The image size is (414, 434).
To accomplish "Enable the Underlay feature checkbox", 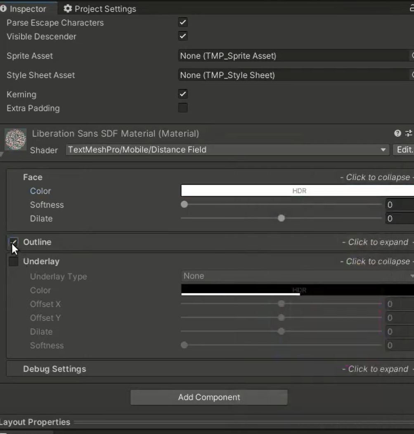I will pos(14,261).
